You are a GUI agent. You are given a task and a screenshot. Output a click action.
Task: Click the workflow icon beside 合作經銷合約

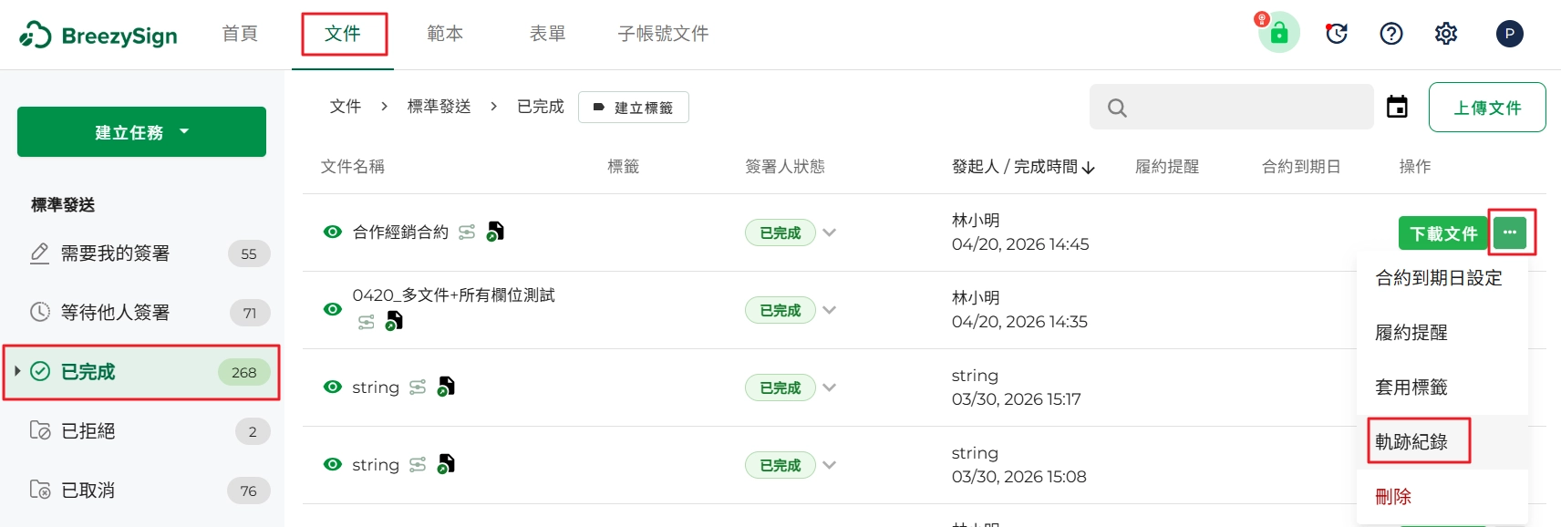click(x=467, y=232)
